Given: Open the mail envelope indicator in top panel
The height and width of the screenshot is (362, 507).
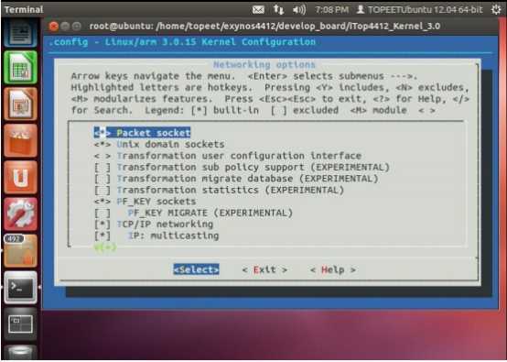Looking at the screenshot, I should [x=258, y=10].
